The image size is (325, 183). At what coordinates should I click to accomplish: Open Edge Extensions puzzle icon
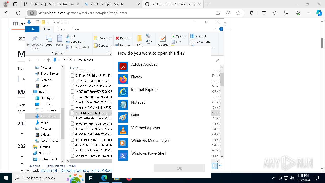[x=252, y=13]
